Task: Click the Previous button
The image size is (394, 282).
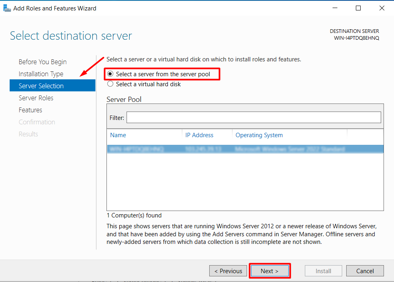Action: pyautogui.click(x=228, y=271)
